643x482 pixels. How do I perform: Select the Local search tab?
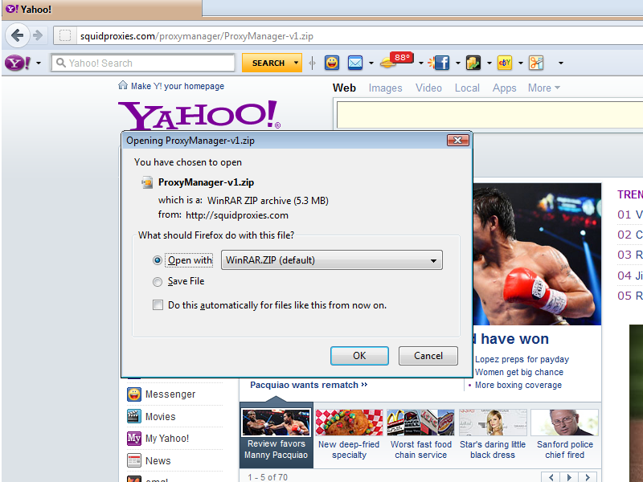pos(467,88)
